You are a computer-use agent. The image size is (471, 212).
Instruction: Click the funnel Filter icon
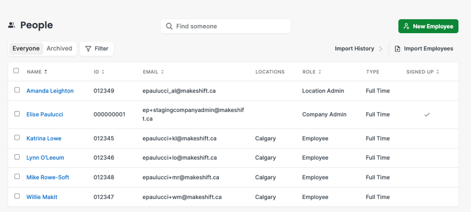pos(88,49)
